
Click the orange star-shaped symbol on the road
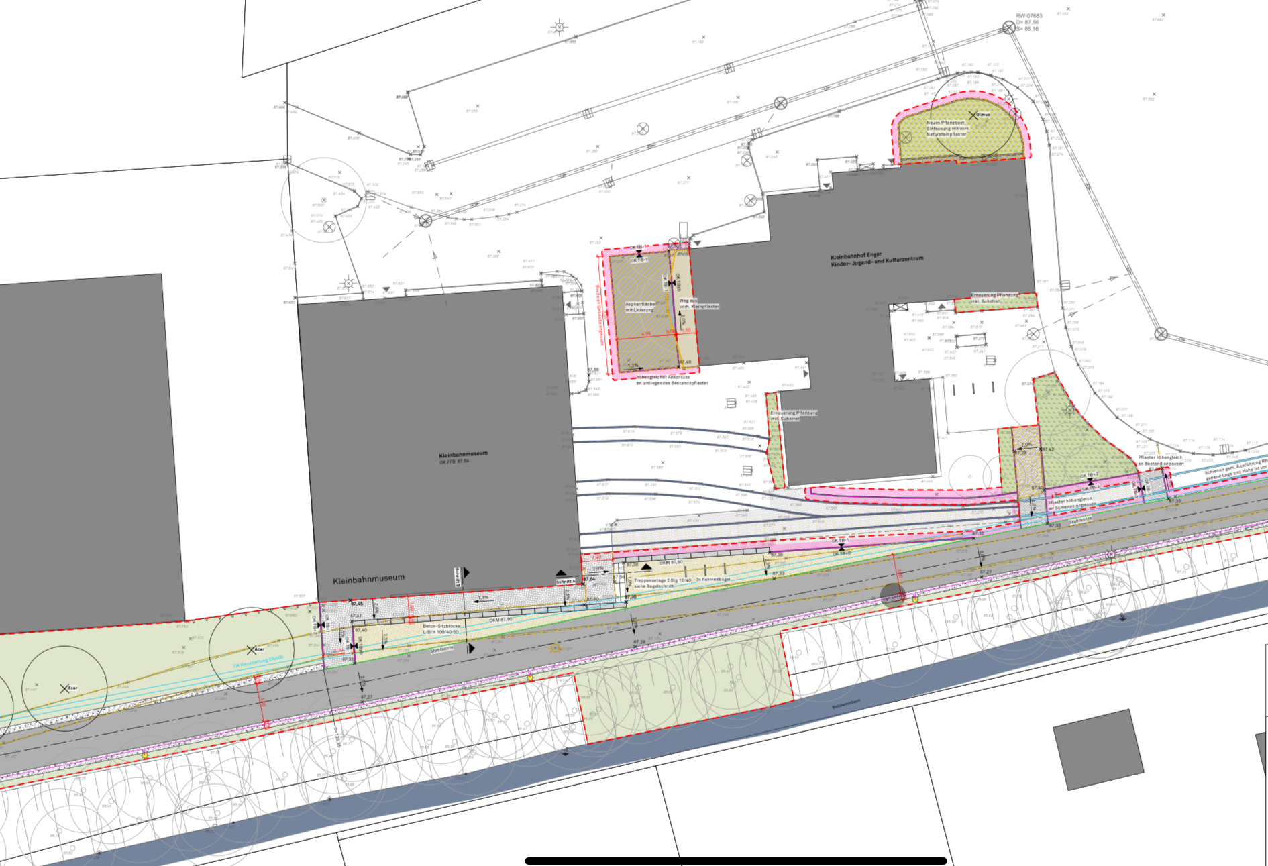(554, 648)
